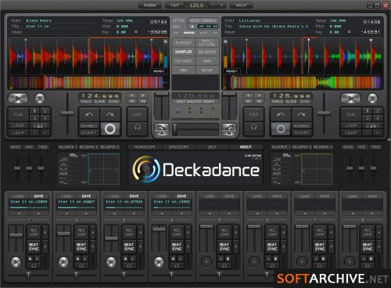Viewport: 391px width, 288px height.
Task: Select previous sample in sampler slot 1
Action: [x=20, y=214]
